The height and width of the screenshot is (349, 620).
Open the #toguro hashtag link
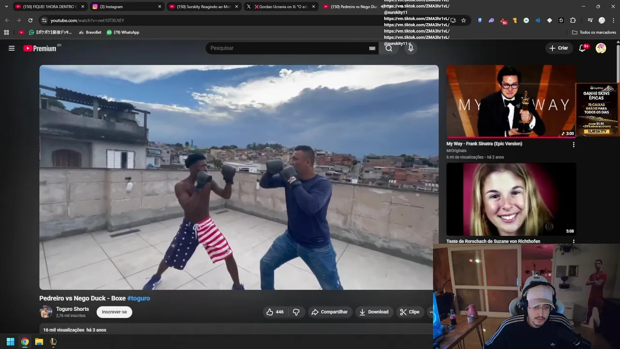pos(139,298)
